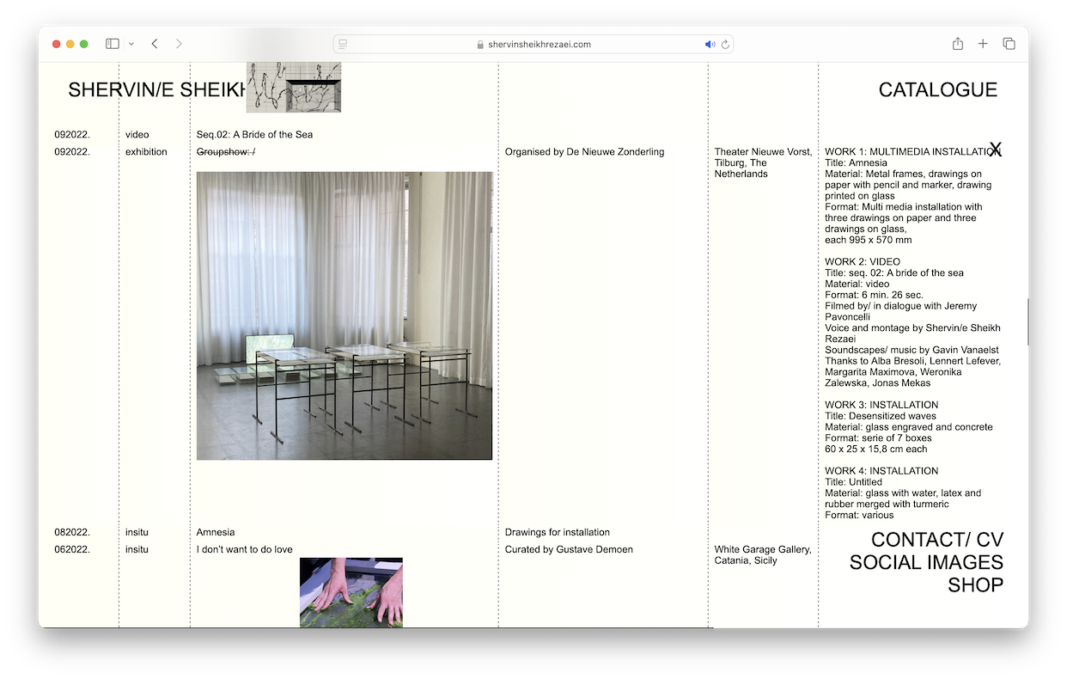This screenshot has width=1067, height=679.
Task: Open the CATALOGUE menu link
Action: coord(937,90)
